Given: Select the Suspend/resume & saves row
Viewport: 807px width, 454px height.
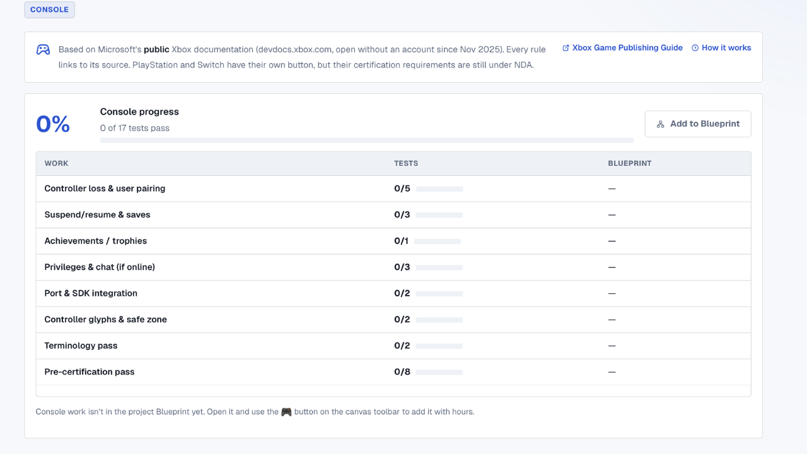Looking at the screenshot, I should [x=393, y=215].
